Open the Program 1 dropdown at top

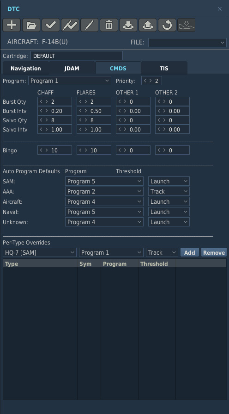[x=70, y=81]
